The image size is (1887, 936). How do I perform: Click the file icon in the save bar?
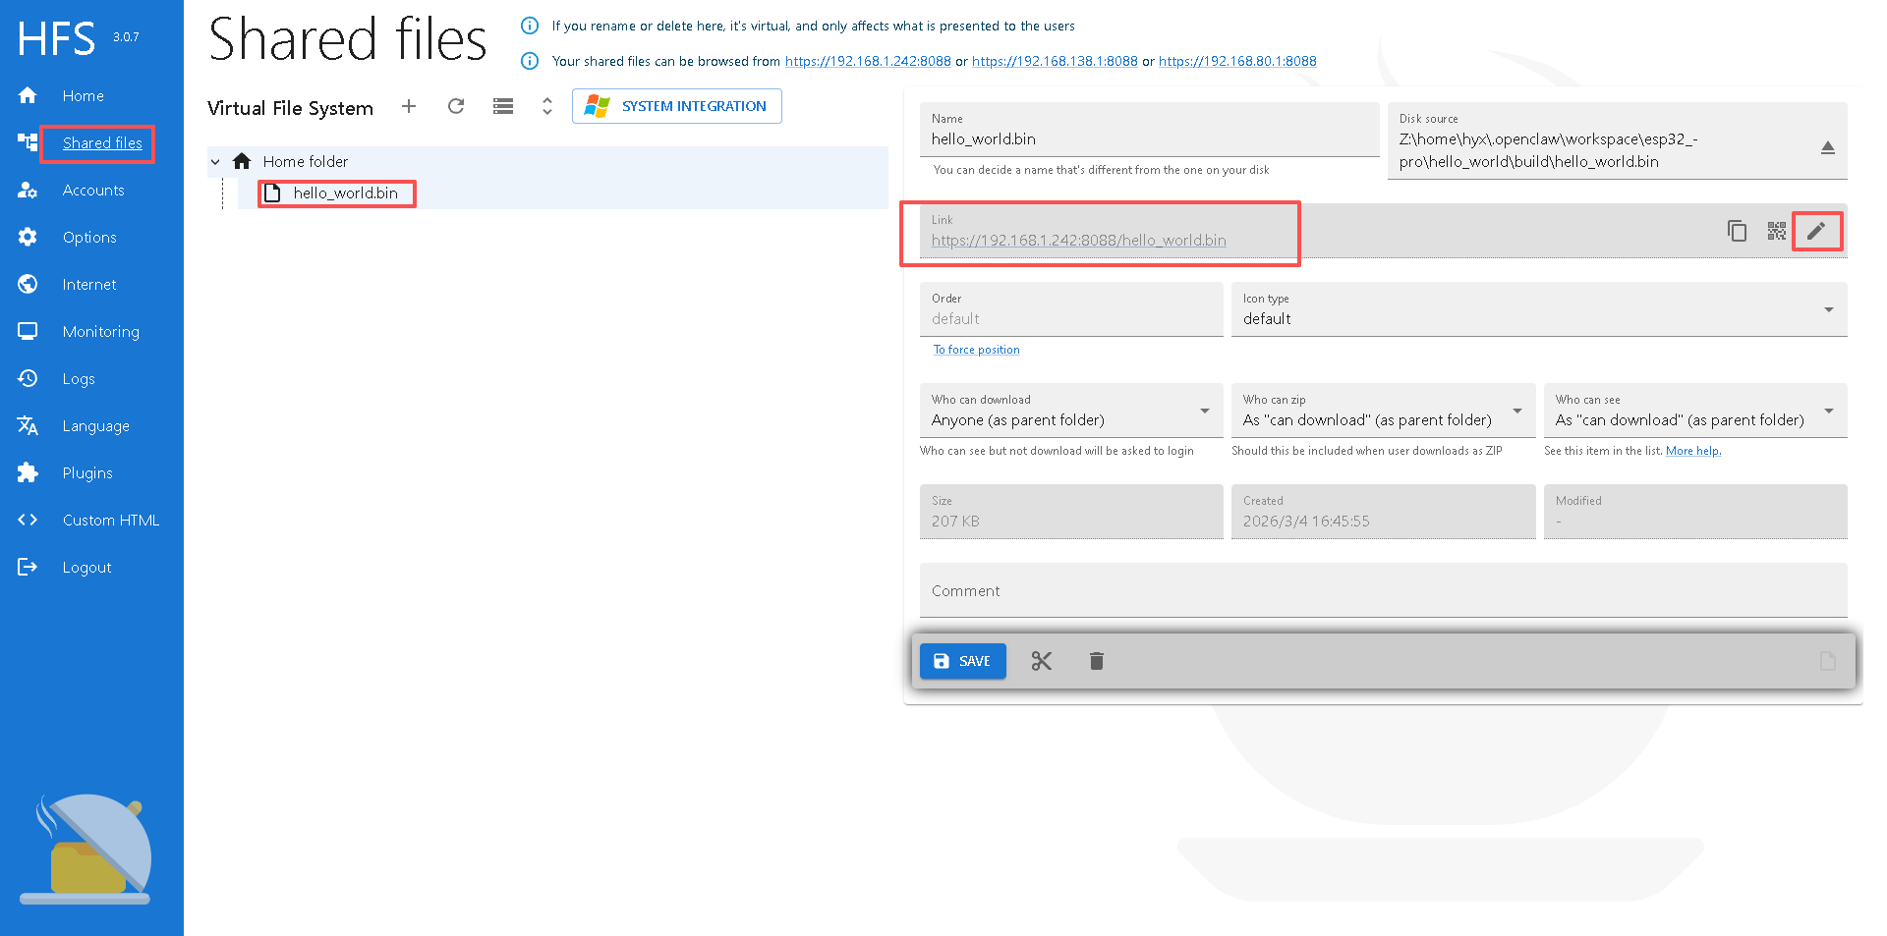coord(1828,661)
